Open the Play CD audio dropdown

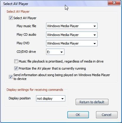point(72,35)
